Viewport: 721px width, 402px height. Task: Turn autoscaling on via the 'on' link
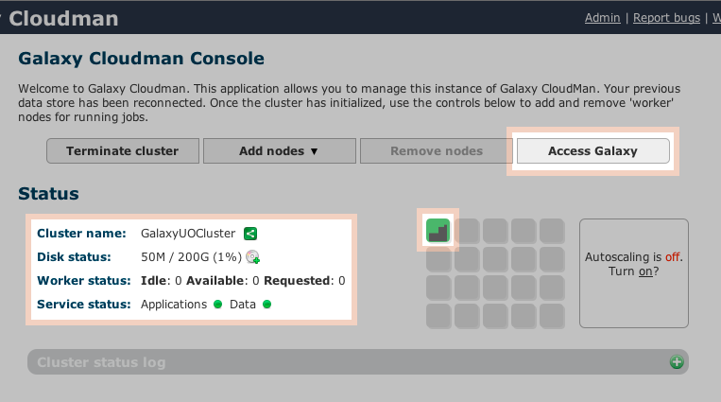pyautogui.click(x=645, y=271)
